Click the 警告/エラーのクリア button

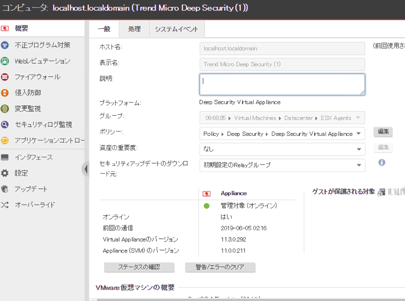click(x=220, y=267)
